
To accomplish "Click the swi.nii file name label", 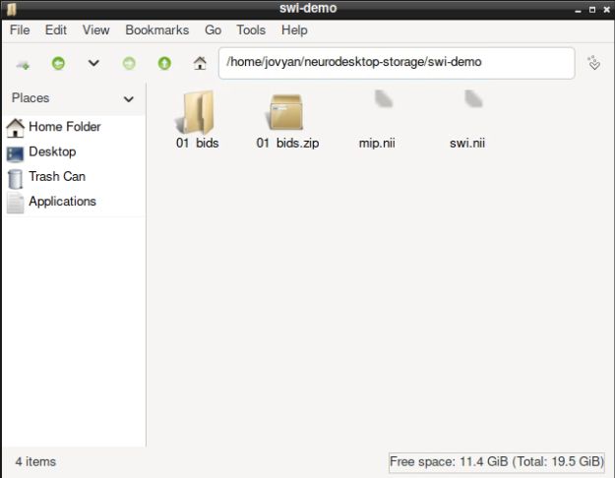I will pos(467,144).
